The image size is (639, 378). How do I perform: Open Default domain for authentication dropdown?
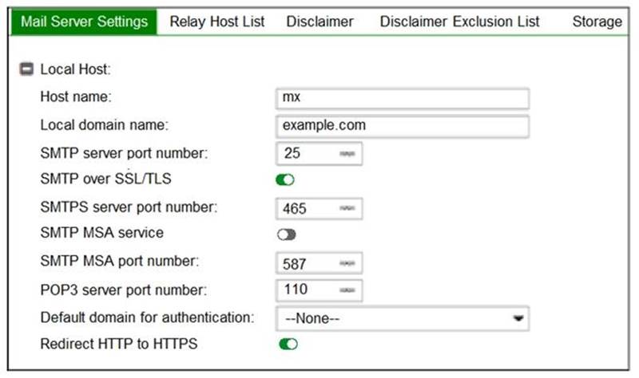[403, 317]
